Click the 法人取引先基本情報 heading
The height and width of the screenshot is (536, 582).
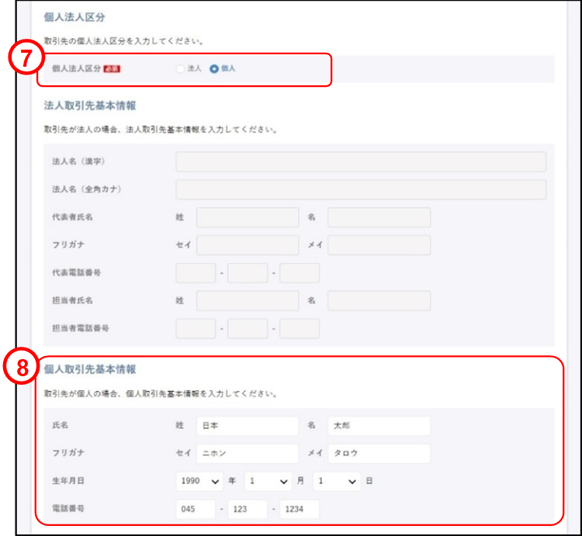(90, 105)
